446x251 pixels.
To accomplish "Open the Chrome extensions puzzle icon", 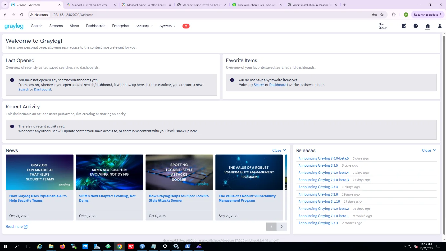I will click(393, 15).
